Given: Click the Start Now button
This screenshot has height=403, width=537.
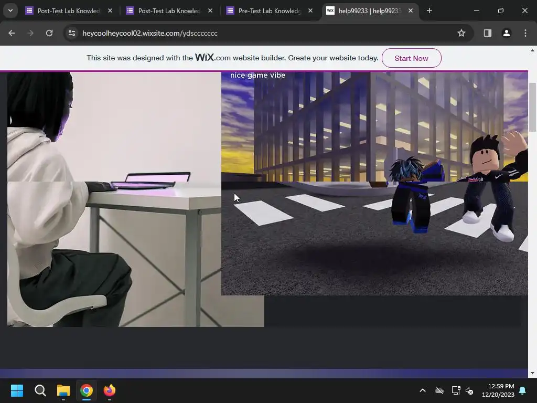Looking at the screenshot, I should pyautogui.click(x=411, y=58).
